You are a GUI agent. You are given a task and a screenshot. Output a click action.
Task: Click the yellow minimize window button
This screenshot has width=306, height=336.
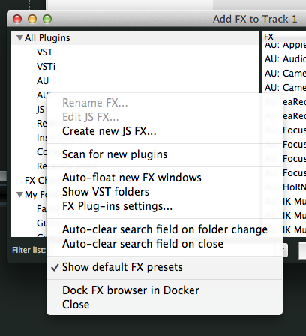point(32,19)
